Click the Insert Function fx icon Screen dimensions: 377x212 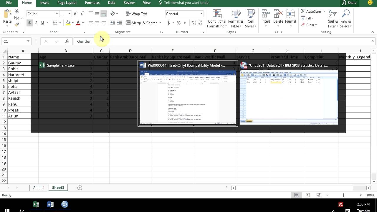point(67,41)
